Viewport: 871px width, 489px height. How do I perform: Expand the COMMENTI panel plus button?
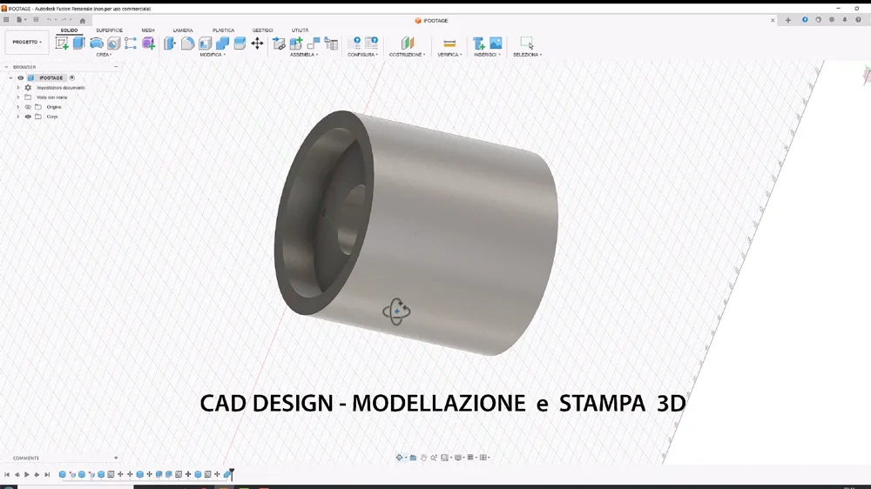click(x=116, y=458)
